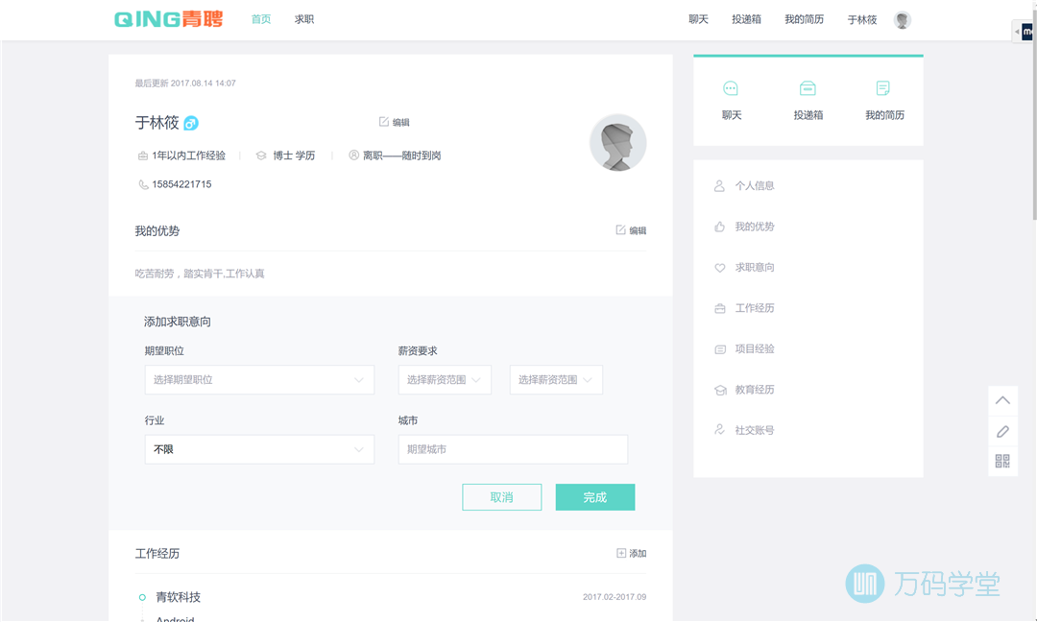This screenshot has height=622, width=1037.
Task: Jump to 教育经历 in the sidebar
Action: click(x=755, y=390)
